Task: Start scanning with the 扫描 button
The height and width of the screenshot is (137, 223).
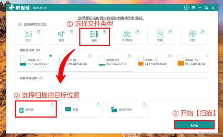Action: [194, 125]
